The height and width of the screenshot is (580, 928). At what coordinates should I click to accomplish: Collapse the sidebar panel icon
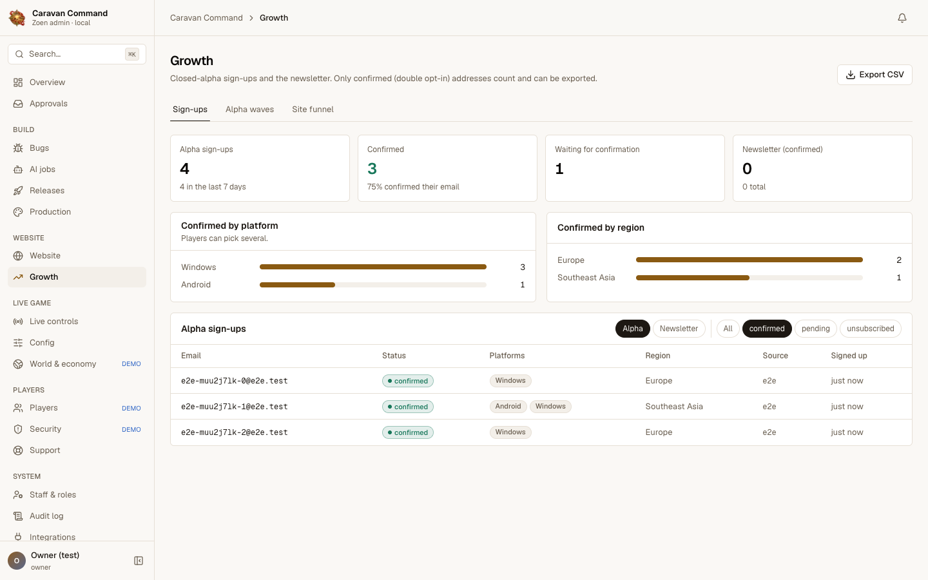[139, 561]
